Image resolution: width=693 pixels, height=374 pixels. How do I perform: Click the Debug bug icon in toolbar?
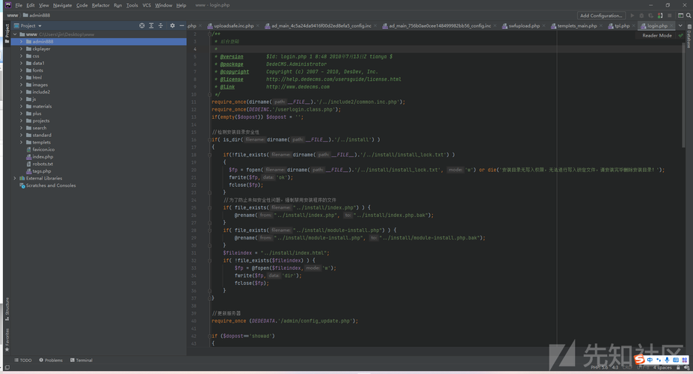coord(641,15)
